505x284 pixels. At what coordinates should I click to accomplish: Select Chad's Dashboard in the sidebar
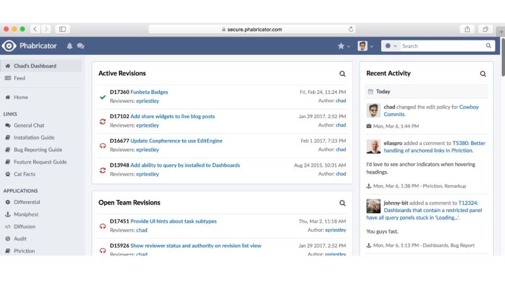(x=41, y=66)
